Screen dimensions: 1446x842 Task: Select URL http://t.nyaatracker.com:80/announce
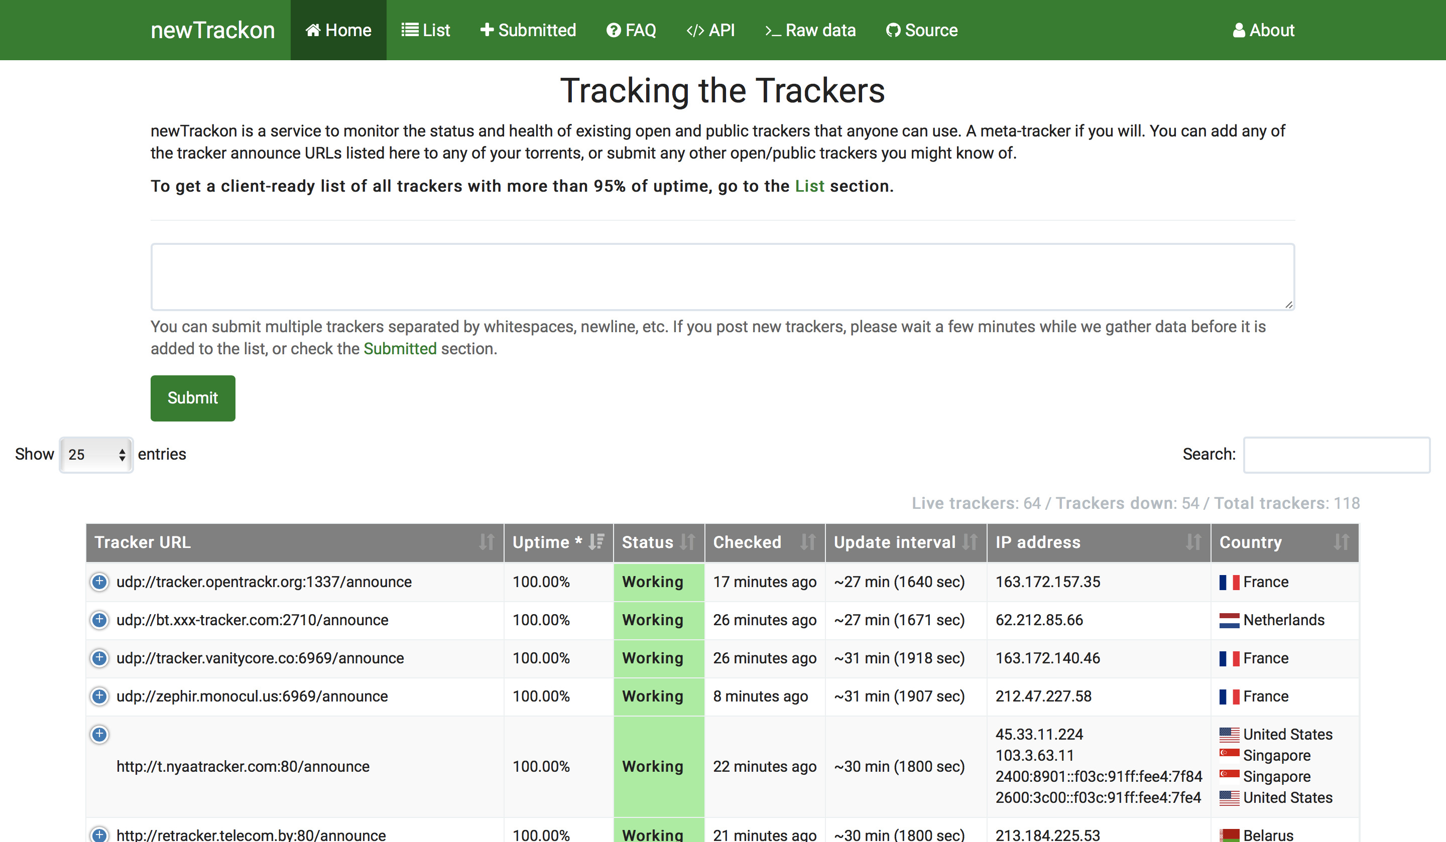tap(243, 766)
